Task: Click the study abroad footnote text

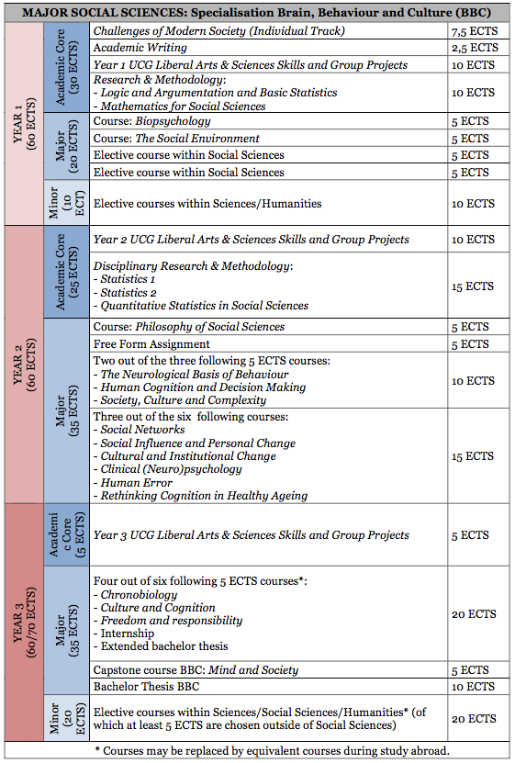Action: (x=272, y=750)
